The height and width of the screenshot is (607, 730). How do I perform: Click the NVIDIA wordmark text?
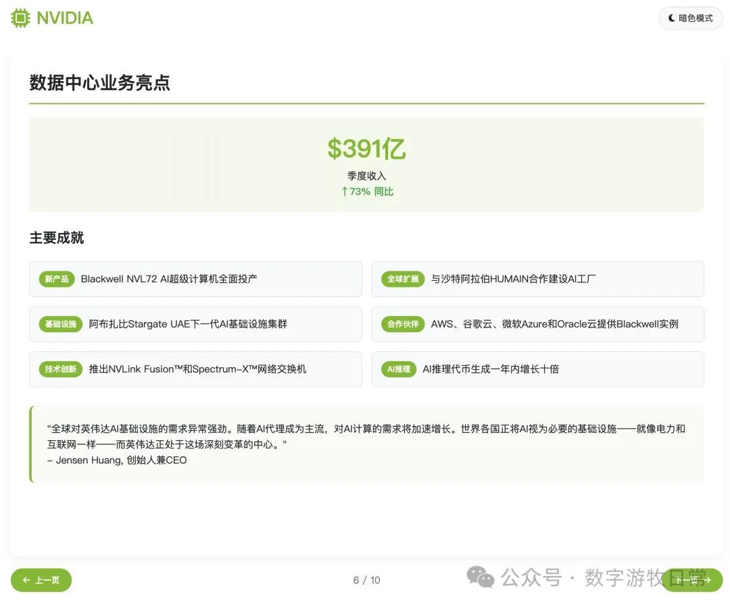click(x=66, y=18)
